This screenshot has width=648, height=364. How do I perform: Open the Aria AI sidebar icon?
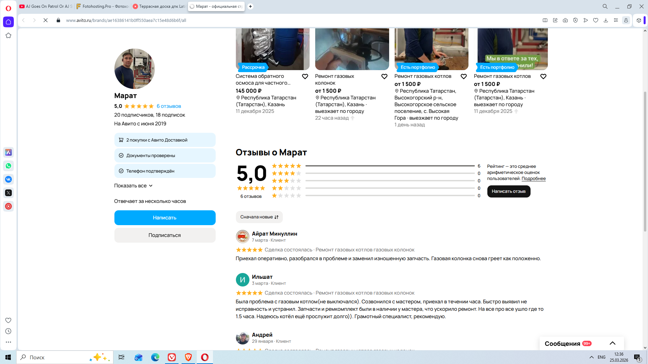[8, 152]
